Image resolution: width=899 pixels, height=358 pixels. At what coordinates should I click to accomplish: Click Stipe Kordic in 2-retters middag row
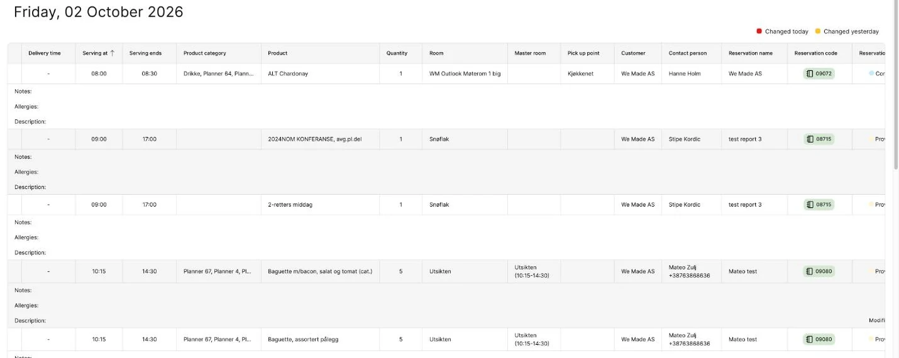click(685, 205)
